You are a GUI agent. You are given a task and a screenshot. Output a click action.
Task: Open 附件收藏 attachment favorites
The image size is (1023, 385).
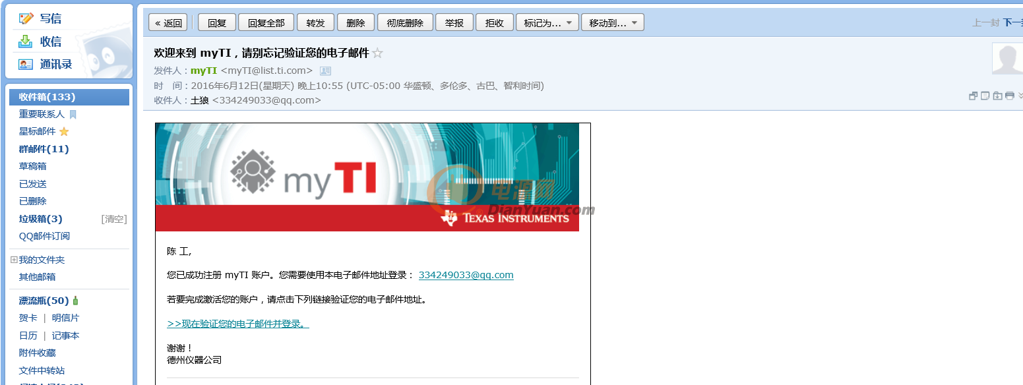tap(38, 353)
